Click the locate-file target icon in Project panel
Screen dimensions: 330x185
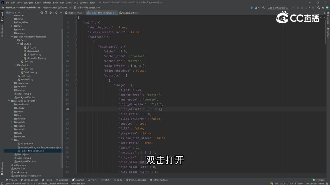click(x=42, y=13)
